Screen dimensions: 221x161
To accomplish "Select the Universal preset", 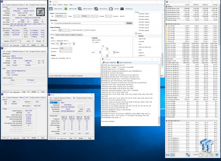I will (141, 42).
